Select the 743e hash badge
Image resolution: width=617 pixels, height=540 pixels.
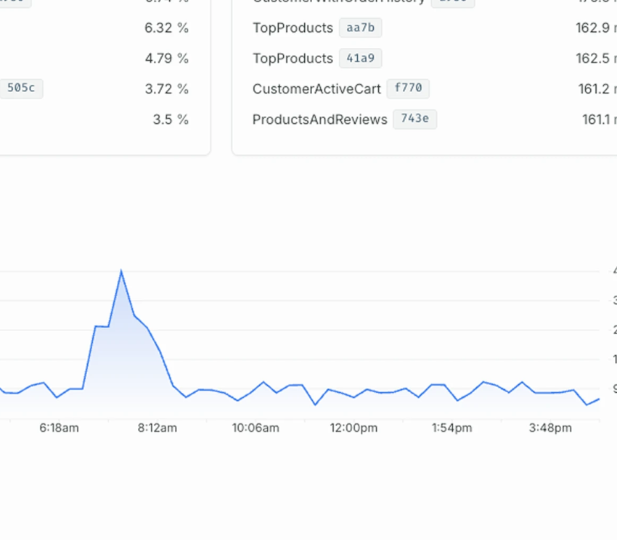coord(414,120)
